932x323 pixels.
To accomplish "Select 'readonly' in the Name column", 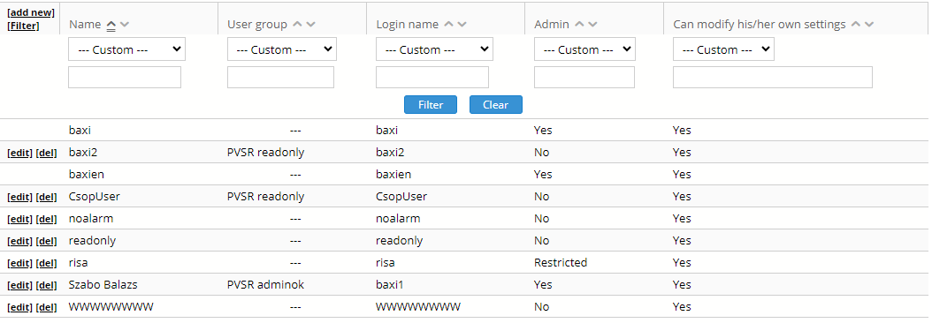I will (x=92, y=240).
